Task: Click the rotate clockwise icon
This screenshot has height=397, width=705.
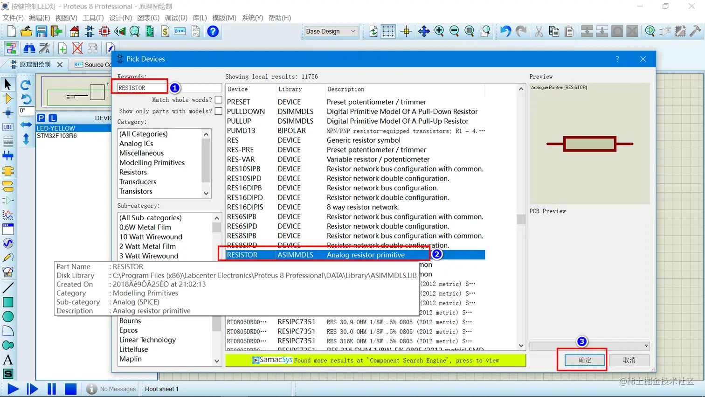Action: coord(26,84)
